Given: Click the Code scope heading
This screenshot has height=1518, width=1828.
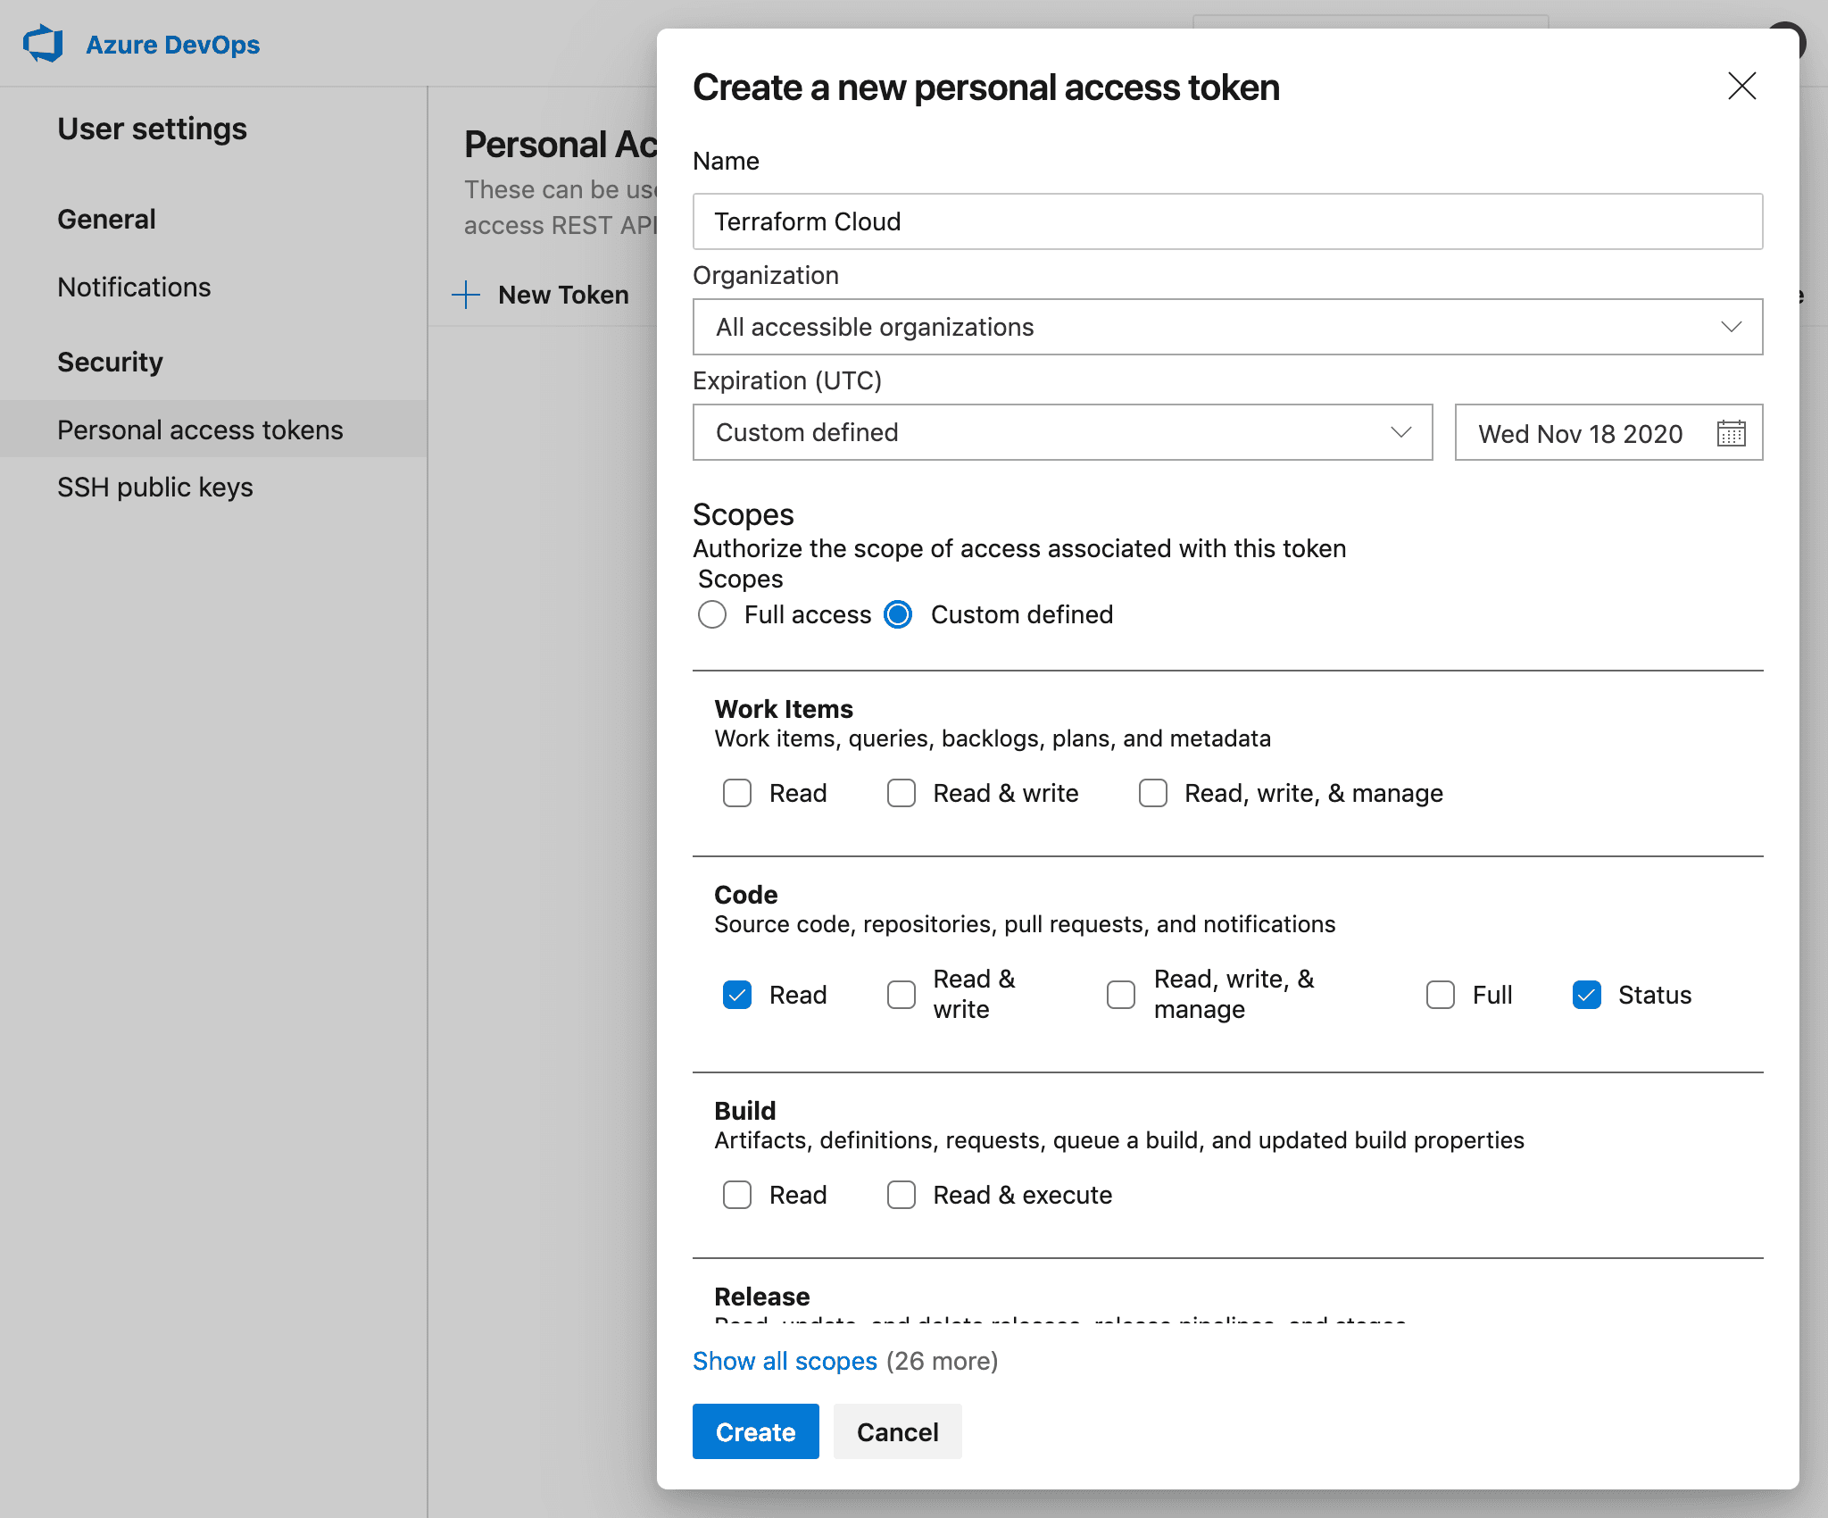Looking at the screenshot, I should pyautogui.click(x=745, y=894).
